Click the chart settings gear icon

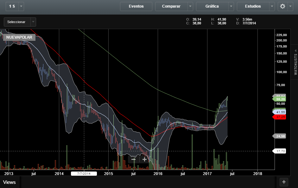[282, 6]
